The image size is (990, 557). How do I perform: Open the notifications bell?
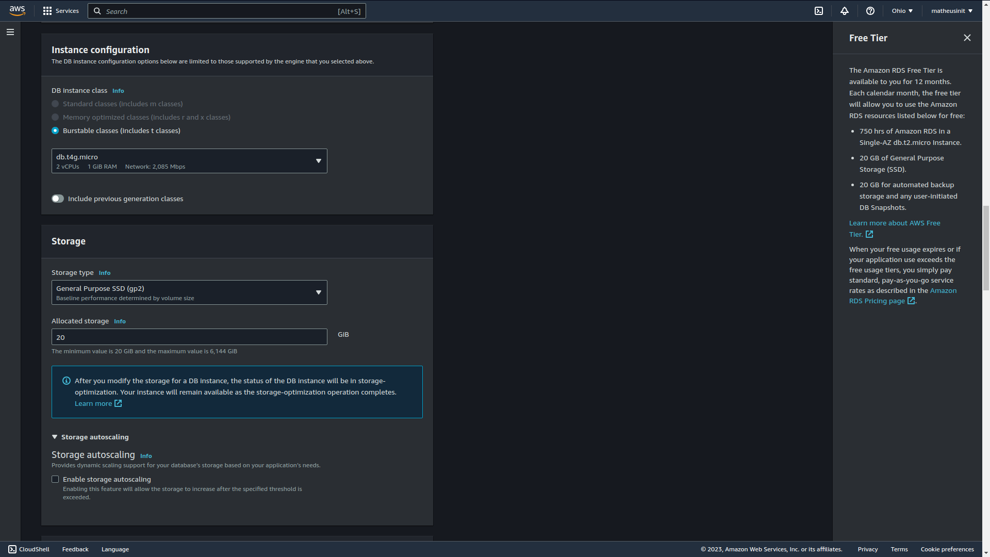click(845, 11)
